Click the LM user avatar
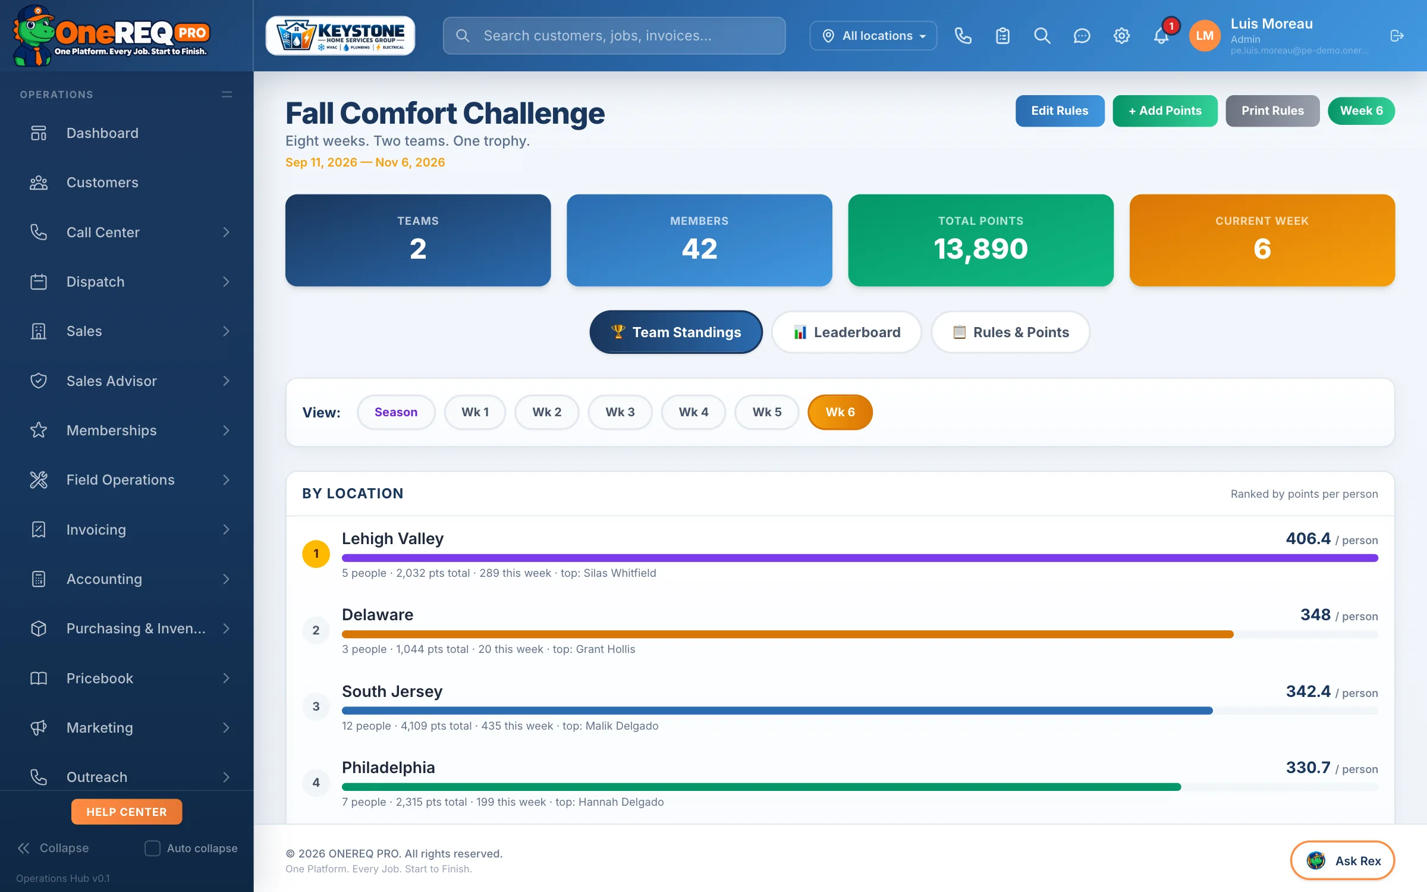Viewport: 1427px width, 892px height. coord(1205,36)
